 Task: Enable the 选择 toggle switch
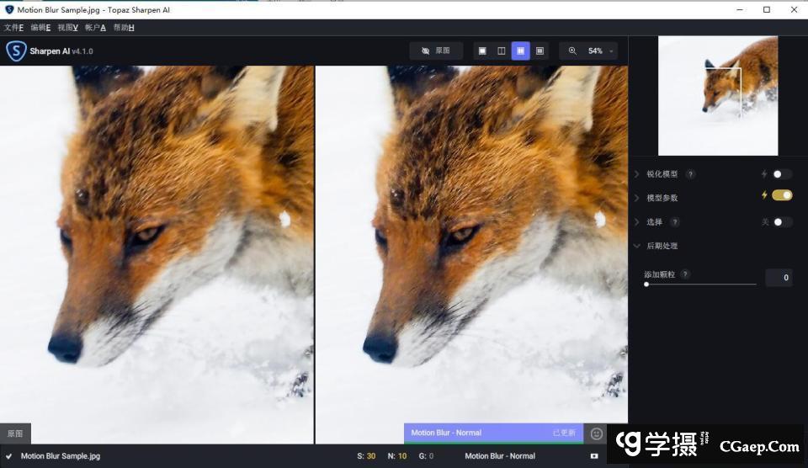coord(782,222)
